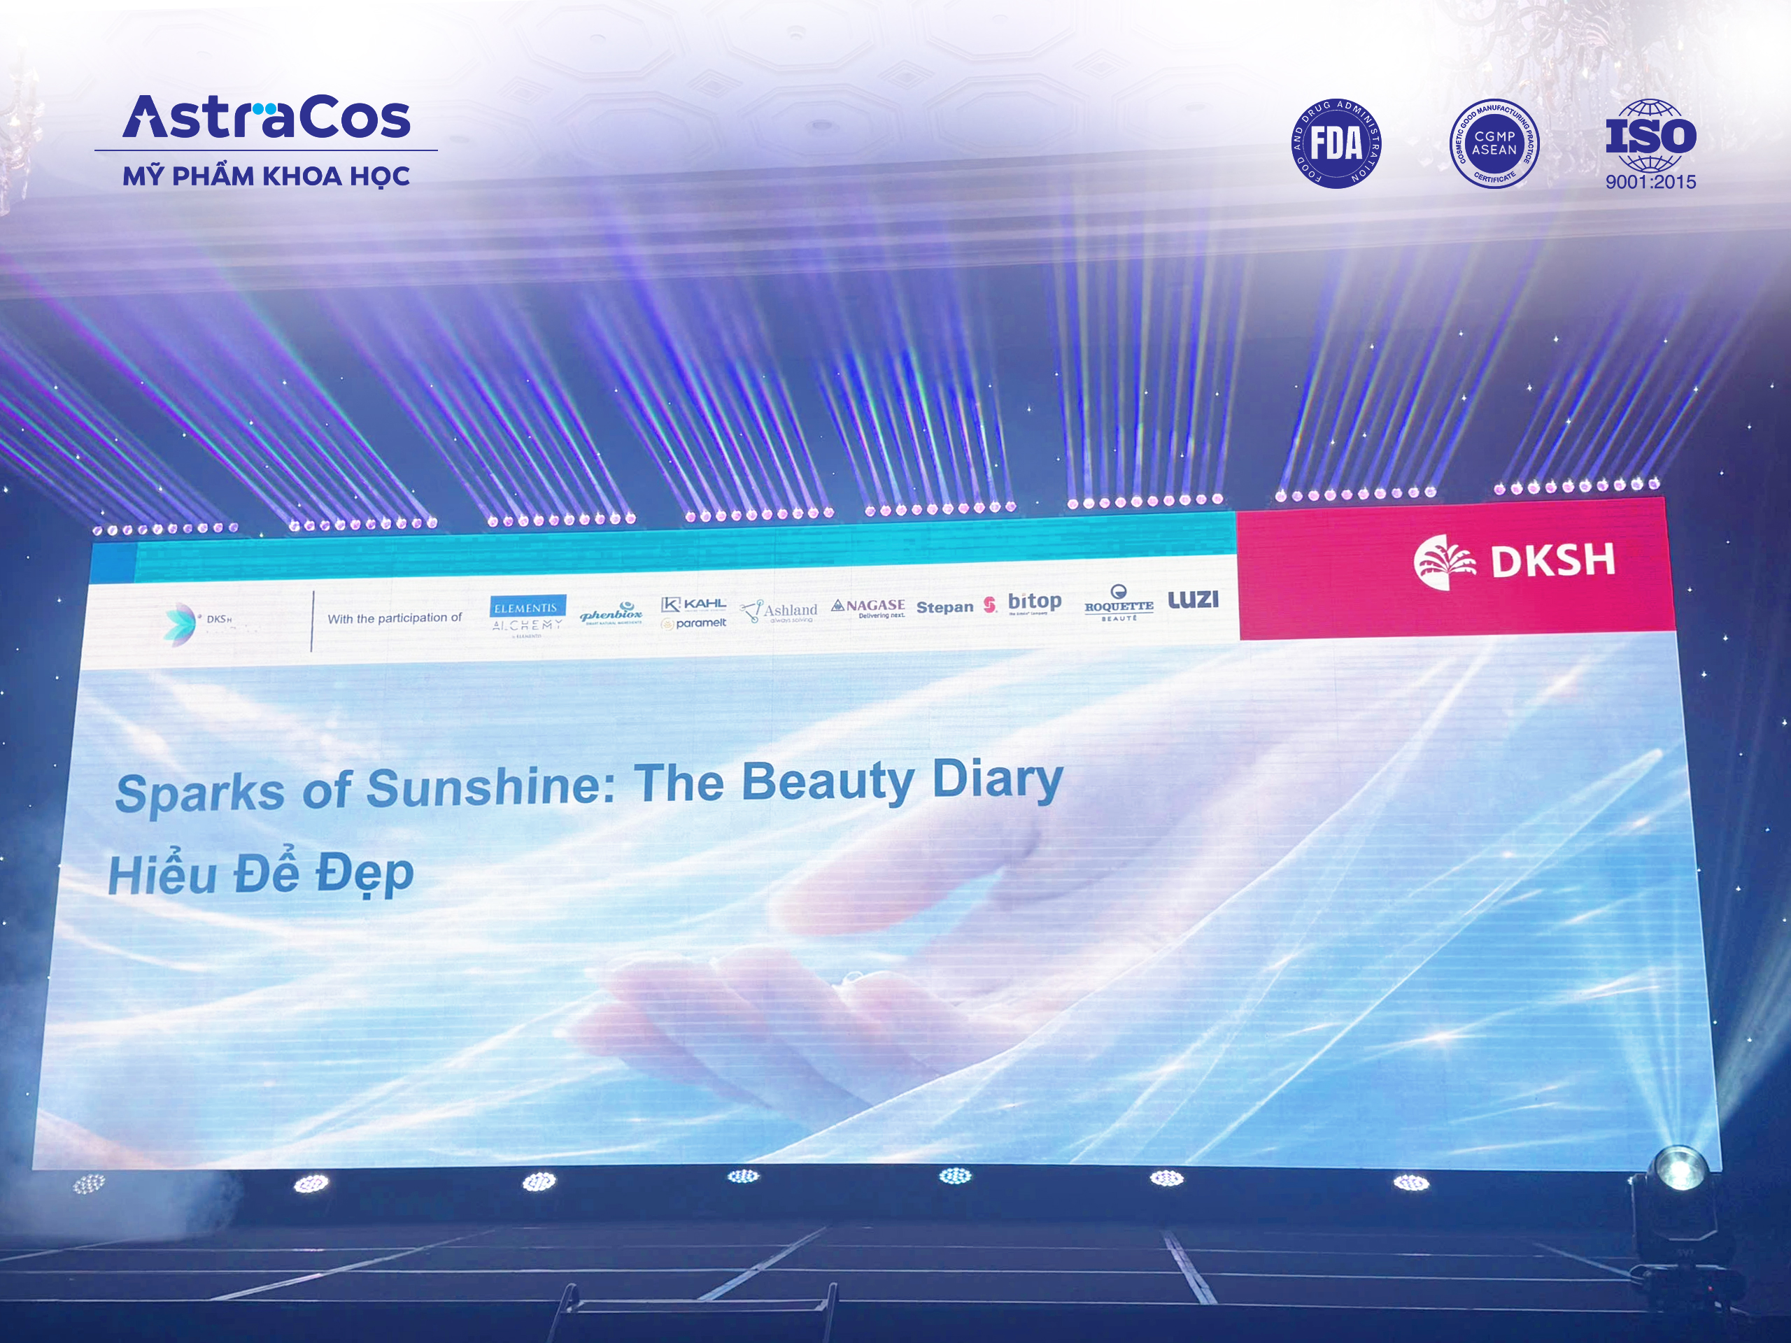Click the Elementis Alchemy sponsor logo
Screen dimensions: 1791x1343
(x=528, y=618)
